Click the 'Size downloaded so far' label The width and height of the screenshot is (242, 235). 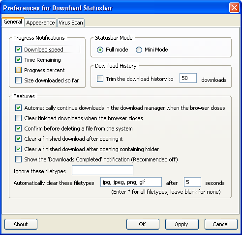[52, 80]
